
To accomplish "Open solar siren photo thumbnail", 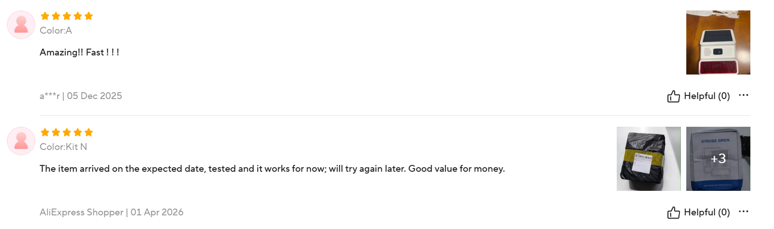I will coord(718,42).
